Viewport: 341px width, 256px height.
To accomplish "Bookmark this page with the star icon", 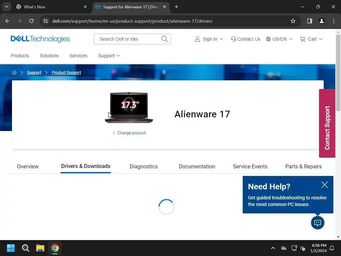I will pyautogui.click(x=293, y=21).
